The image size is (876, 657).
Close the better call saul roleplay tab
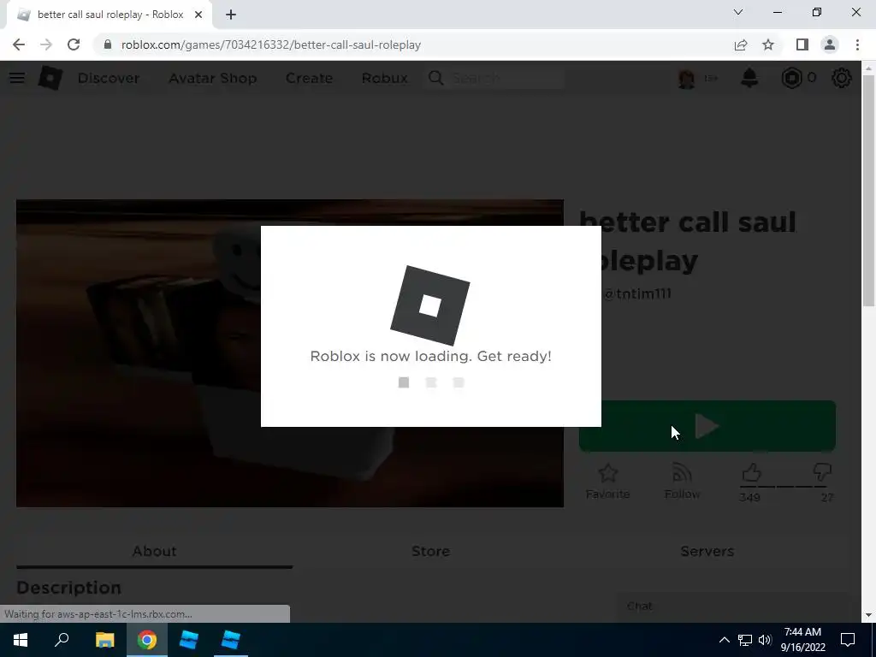coord(198,15)
